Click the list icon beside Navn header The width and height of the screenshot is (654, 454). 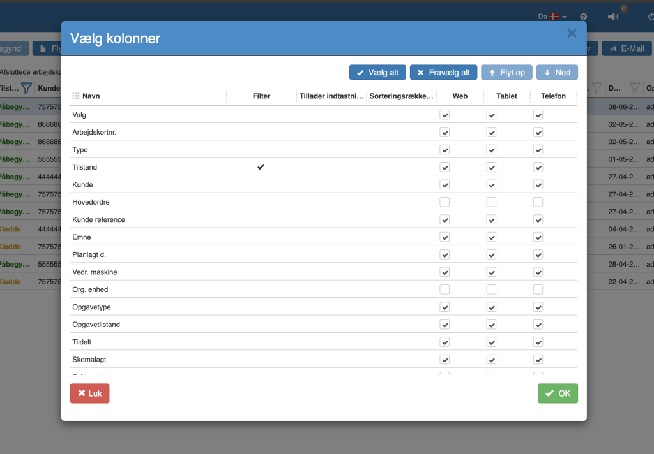coord(76,96)
